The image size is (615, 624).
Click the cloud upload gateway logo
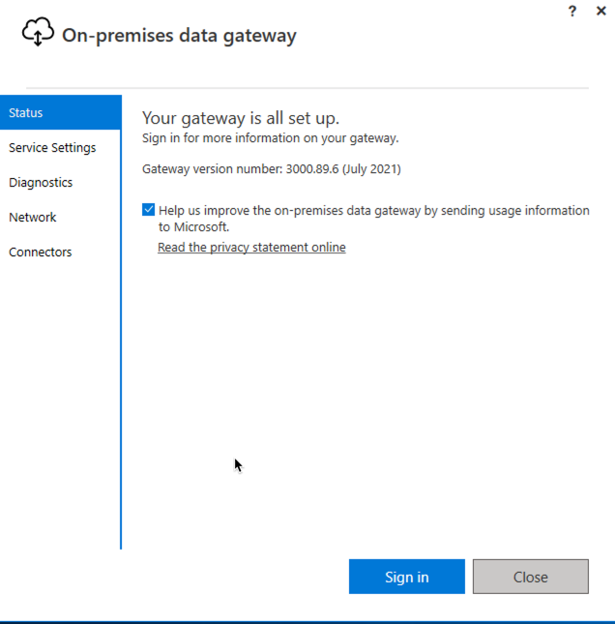(x=38, y=31)
